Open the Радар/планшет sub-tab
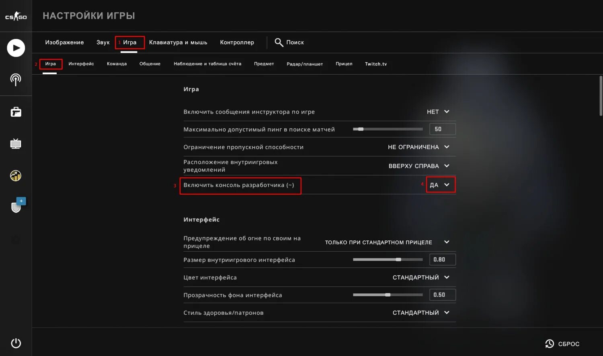The image size is (603, 356). pos(305,64)
